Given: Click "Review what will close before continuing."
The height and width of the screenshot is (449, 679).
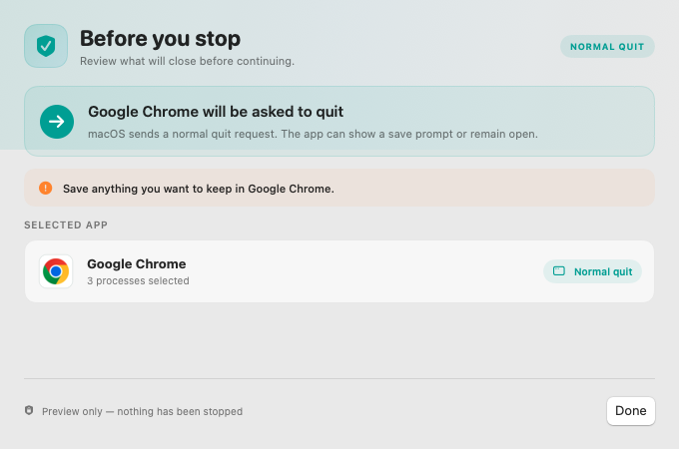Looking at the screenshot, I should pos(187,61).
